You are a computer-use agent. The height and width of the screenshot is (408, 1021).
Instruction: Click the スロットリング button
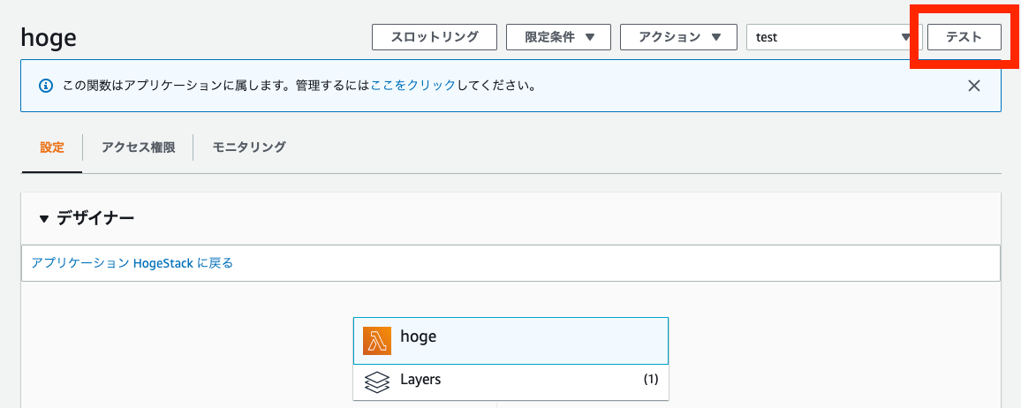click(x=434, y=37)
